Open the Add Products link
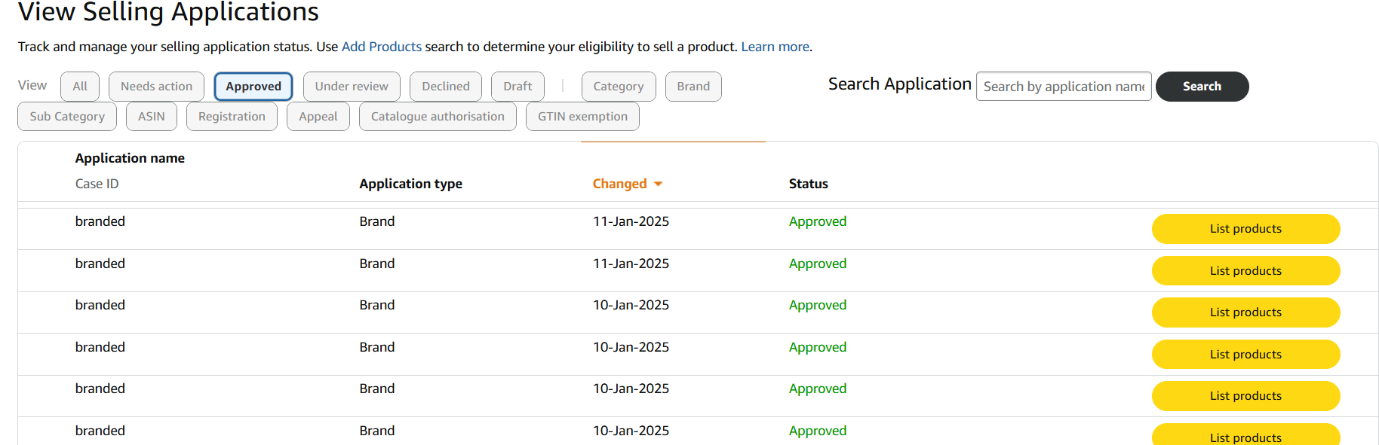 click(x=382, y=47)
